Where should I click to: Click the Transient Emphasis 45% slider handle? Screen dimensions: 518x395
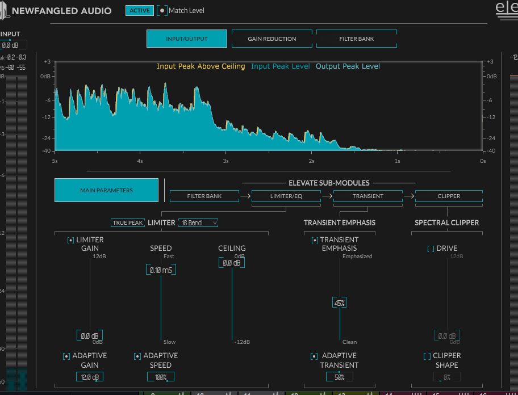(x=339, y=302)
